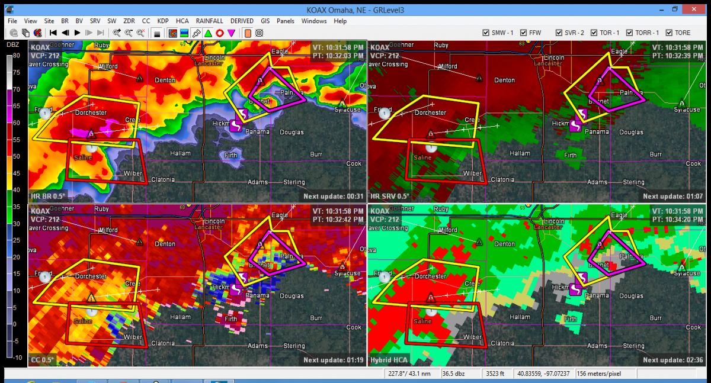Image resolution: width=711 pixels, height=383 pixels.
Task: Jump to first frame of the loop
Action: 53,33
